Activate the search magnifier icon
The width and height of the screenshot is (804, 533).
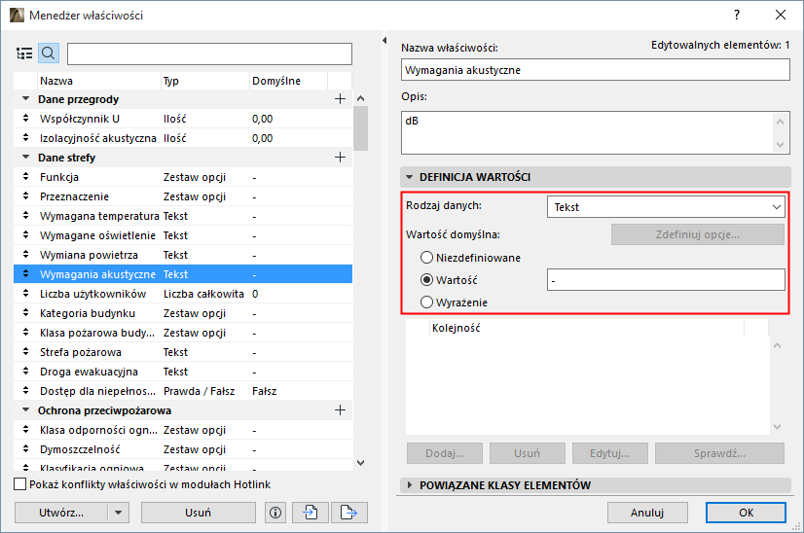(x=49, y=53)
